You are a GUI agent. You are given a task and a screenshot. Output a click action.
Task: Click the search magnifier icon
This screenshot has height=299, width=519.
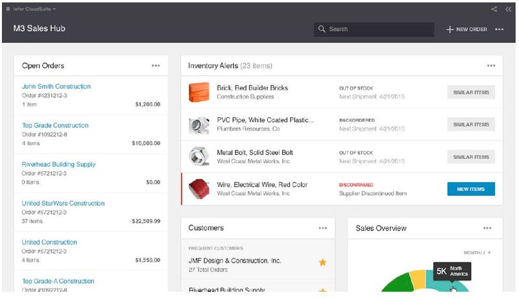tap(322, 29)
